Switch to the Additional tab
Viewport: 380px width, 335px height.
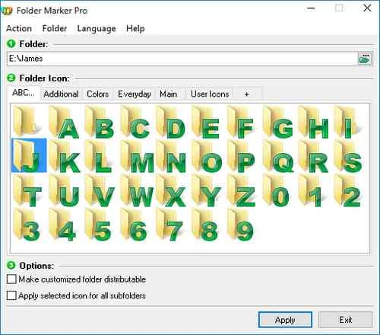tap(61, 94)
